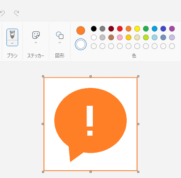Viewport: 181px width, 178px height.
Task: Click the 色 group label
Action: click(134, 56)
